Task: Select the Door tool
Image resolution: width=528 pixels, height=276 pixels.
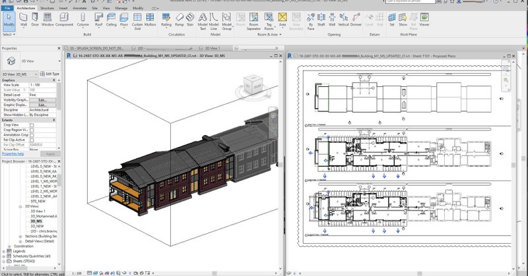Action: [x=35, y=20]
